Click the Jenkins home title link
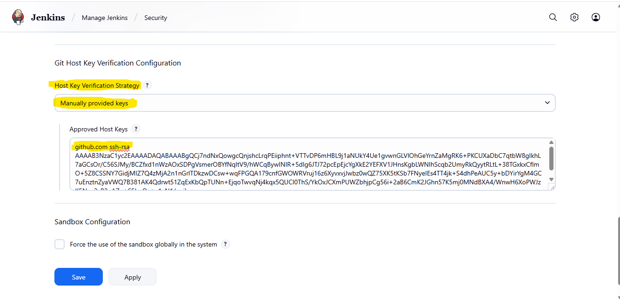Screen dimensions: 620x299 pos(48,18)
